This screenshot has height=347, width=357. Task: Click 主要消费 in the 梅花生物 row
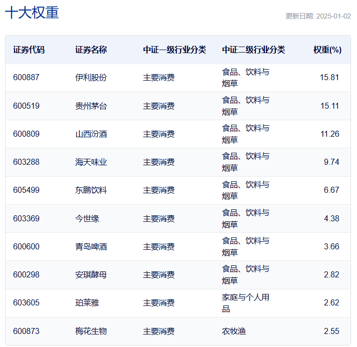point(159,331)
